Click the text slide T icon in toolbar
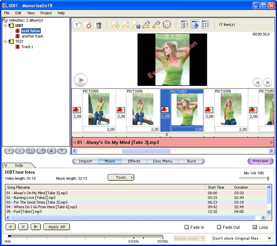The image size is (277, 246). [77, 25]
